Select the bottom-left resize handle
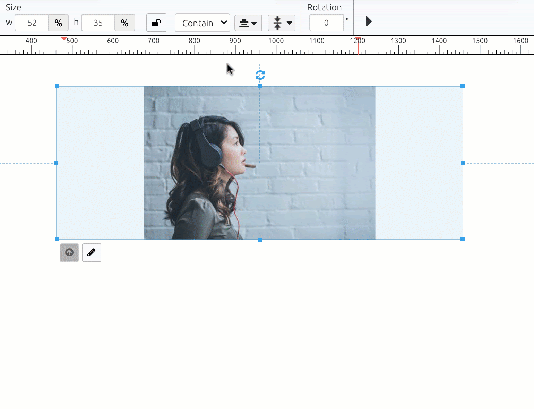 tap(57, 239)
